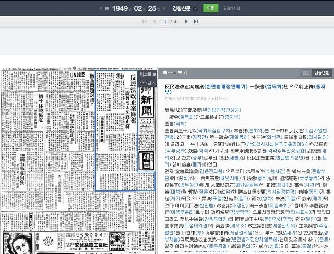Viewport: 334px width, 254px height.
Task: Open the calendar icon beside 1949
Action: [107, 8]
